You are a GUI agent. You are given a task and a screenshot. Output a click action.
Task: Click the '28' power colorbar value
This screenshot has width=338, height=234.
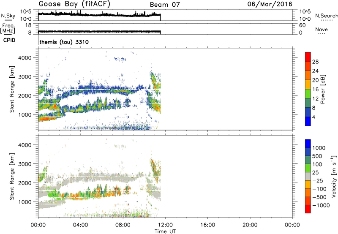[x=315, y=62]
